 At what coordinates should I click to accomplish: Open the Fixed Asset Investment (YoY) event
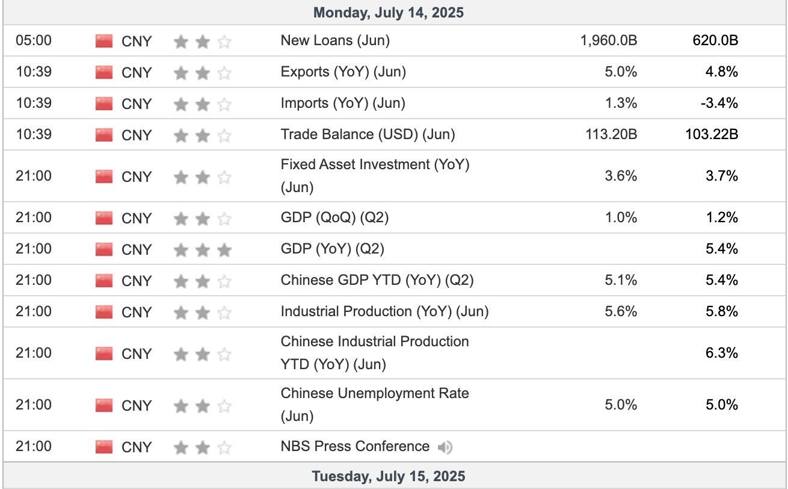point(375,175)
